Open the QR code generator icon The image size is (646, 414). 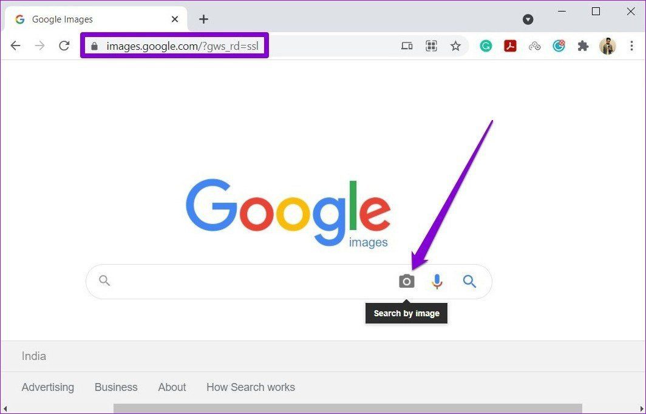tap(431, 46)
